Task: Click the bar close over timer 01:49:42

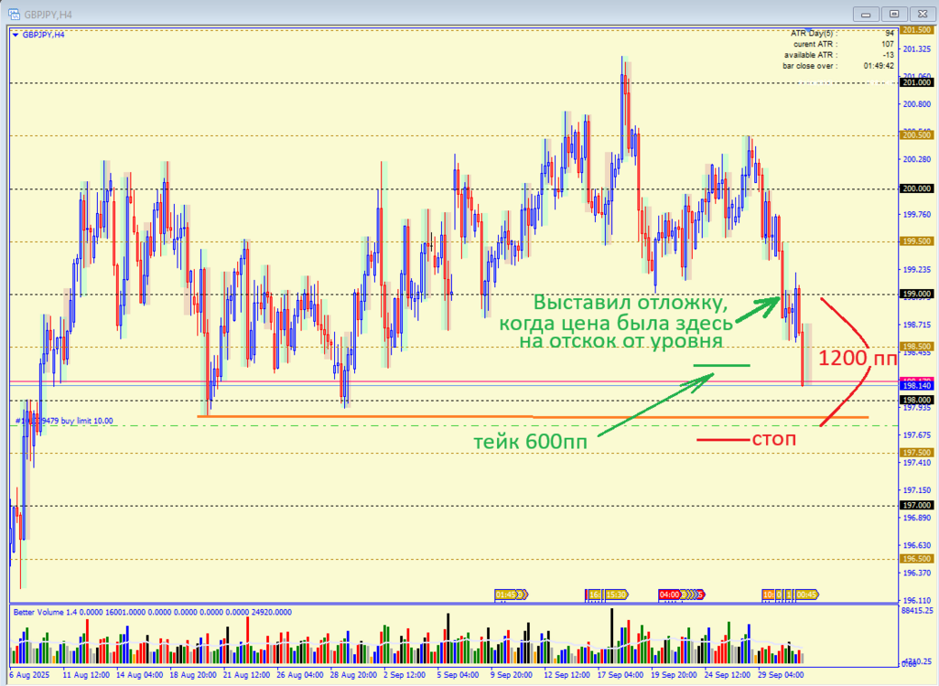Action: (x=879, y=66)
